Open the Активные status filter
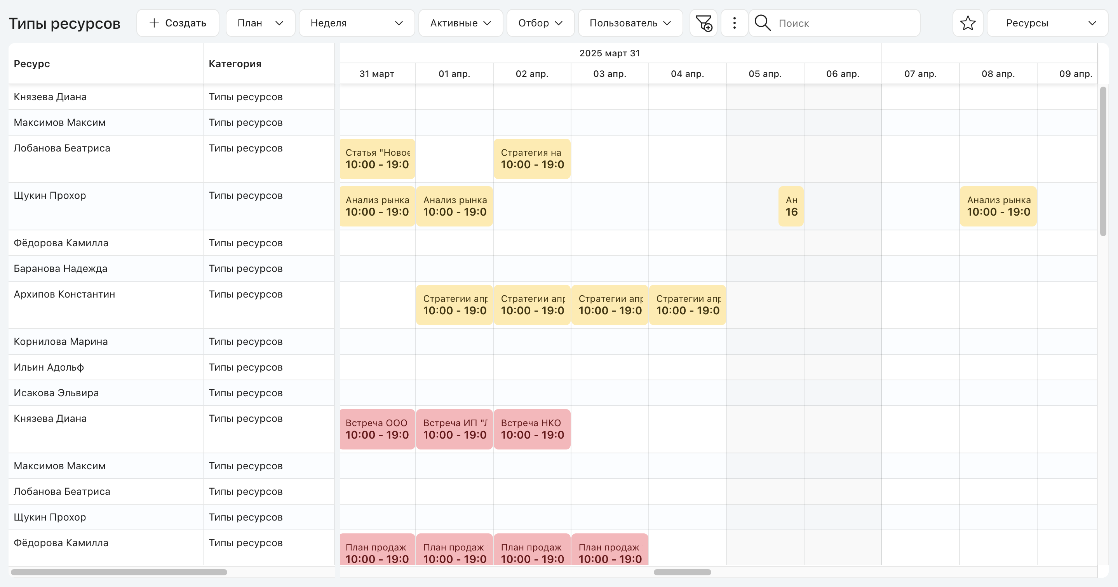 460,23
